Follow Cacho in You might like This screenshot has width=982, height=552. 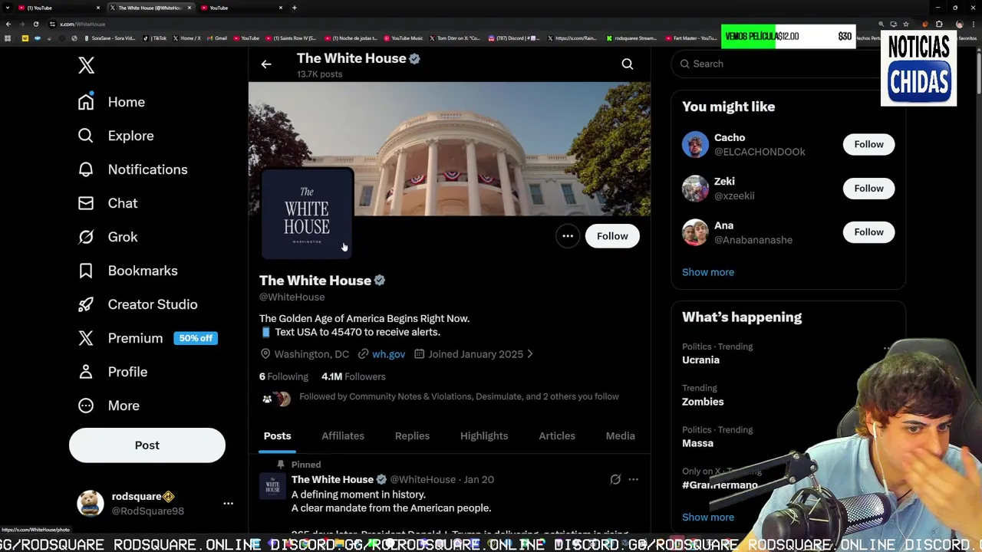[868, 144]
